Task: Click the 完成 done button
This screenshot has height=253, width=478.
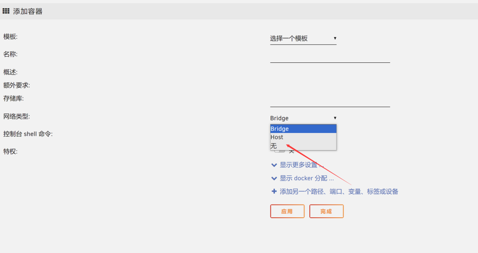Action: click(326, 212)
